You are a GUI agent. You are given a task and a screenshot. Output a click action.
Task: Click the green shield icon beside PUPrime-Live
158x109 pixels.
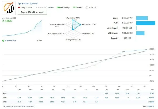[3, 41]
